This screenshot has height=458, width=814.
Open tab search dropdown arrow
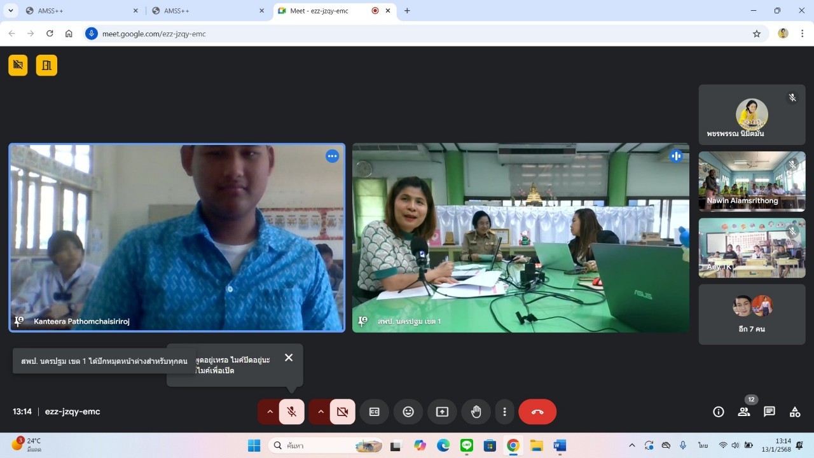click(x=11, y=11)
